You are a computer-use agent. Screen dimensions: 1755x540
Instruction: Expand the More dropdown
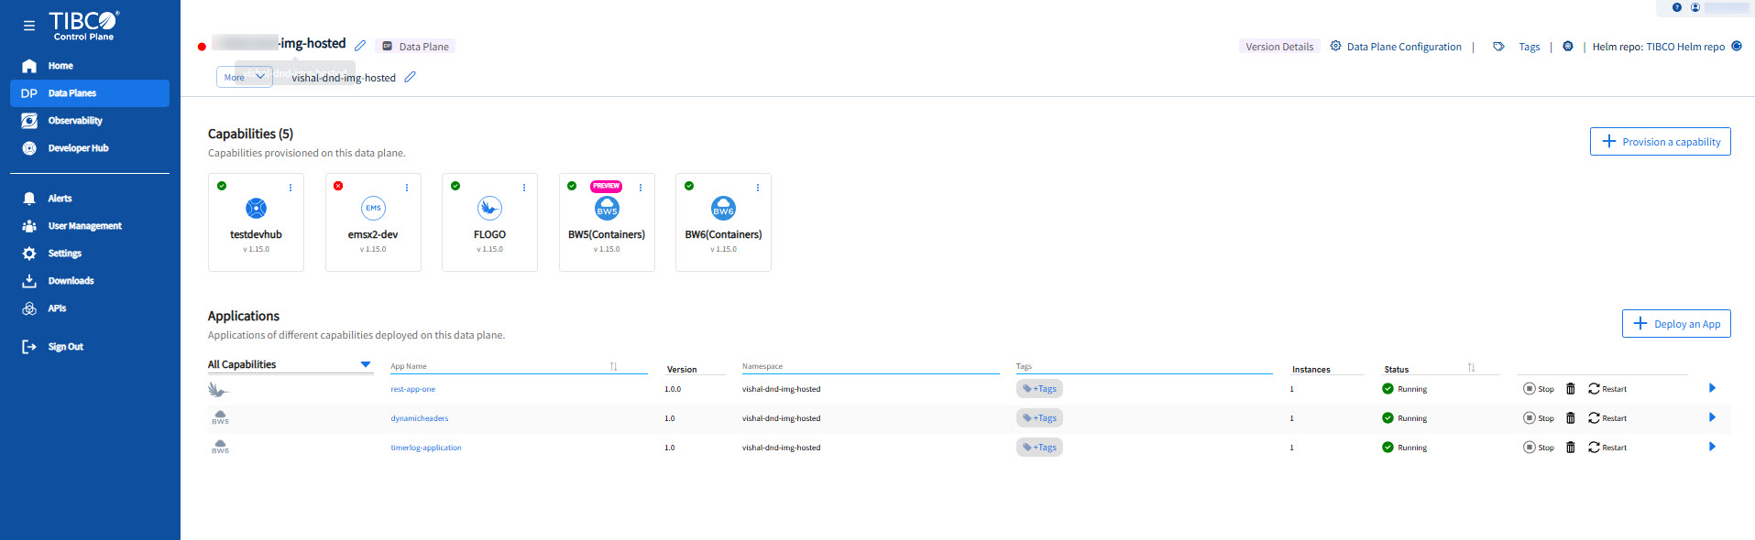(x=245, y=77)
